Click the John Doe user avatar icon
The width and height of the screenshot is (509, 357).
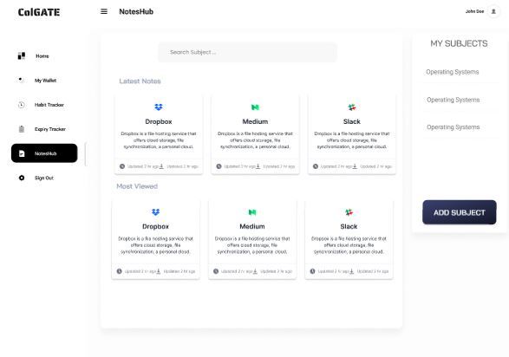point(493,11)
